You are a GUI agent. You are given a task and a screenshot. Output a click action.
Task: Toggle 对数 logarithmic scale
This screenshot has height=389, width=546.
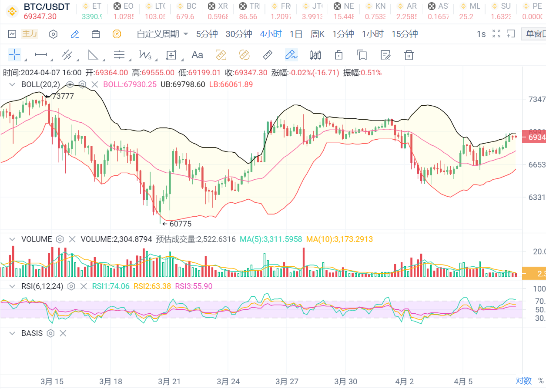coord(524,381)
